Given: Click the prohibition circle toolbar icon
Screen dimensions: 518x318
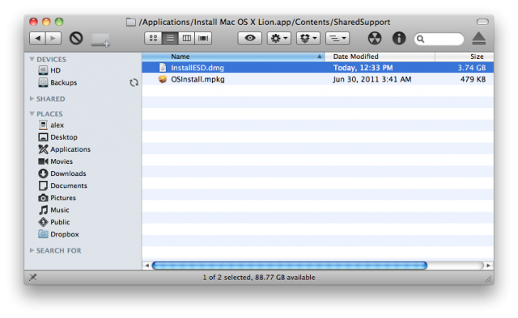Looking at the screenshot, I should click(x=76, y=38).
